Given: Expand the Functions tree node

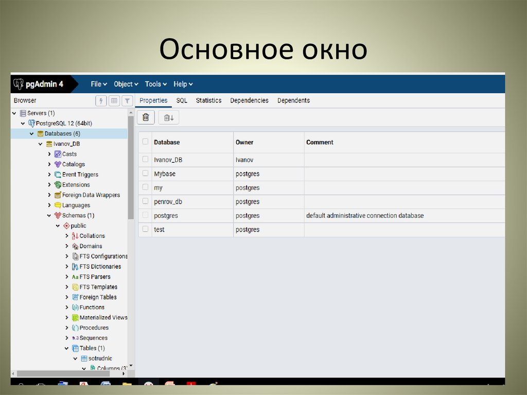Looking at the screenshot, I should (x=67, y=307).
